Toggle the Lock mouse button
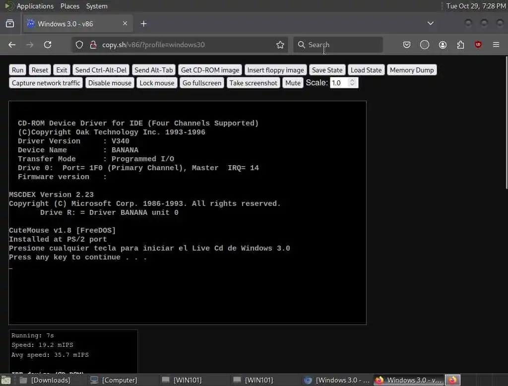Screen dimensions: 508x386 [157, 83]
